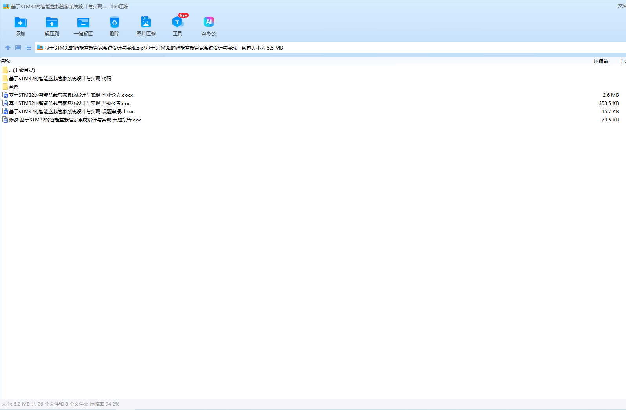This screenshot has width=626, height=410.
Task: Select the 毕业论文.docx file
Action: (x=68, y=95)
